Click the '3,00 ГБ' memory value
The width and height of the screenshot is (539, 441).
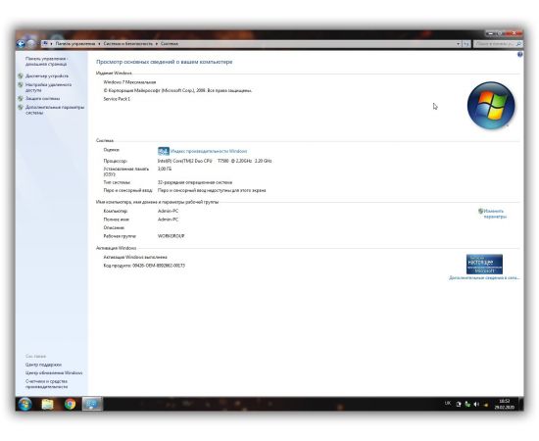165,170
